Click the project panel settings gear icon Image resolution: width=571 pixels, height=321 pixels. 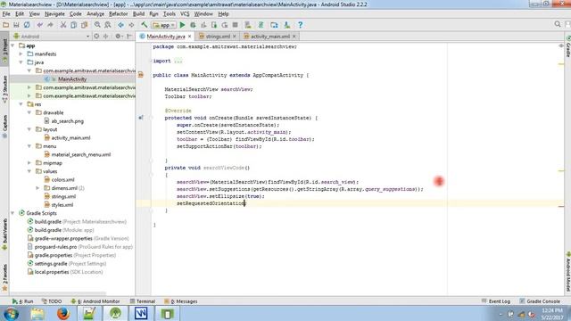pos(118,37)
